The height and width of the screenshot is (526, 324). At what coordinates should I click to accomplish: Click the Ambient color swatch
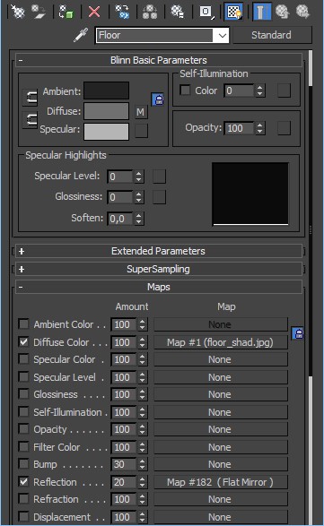click(106, 91)
